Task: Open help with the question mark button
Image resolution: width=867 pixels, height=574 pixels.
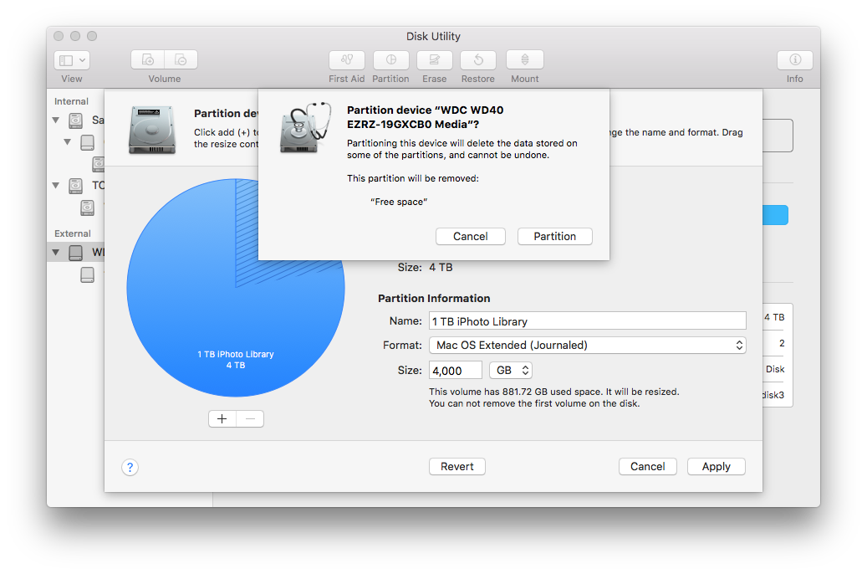Action: [130, 468]
